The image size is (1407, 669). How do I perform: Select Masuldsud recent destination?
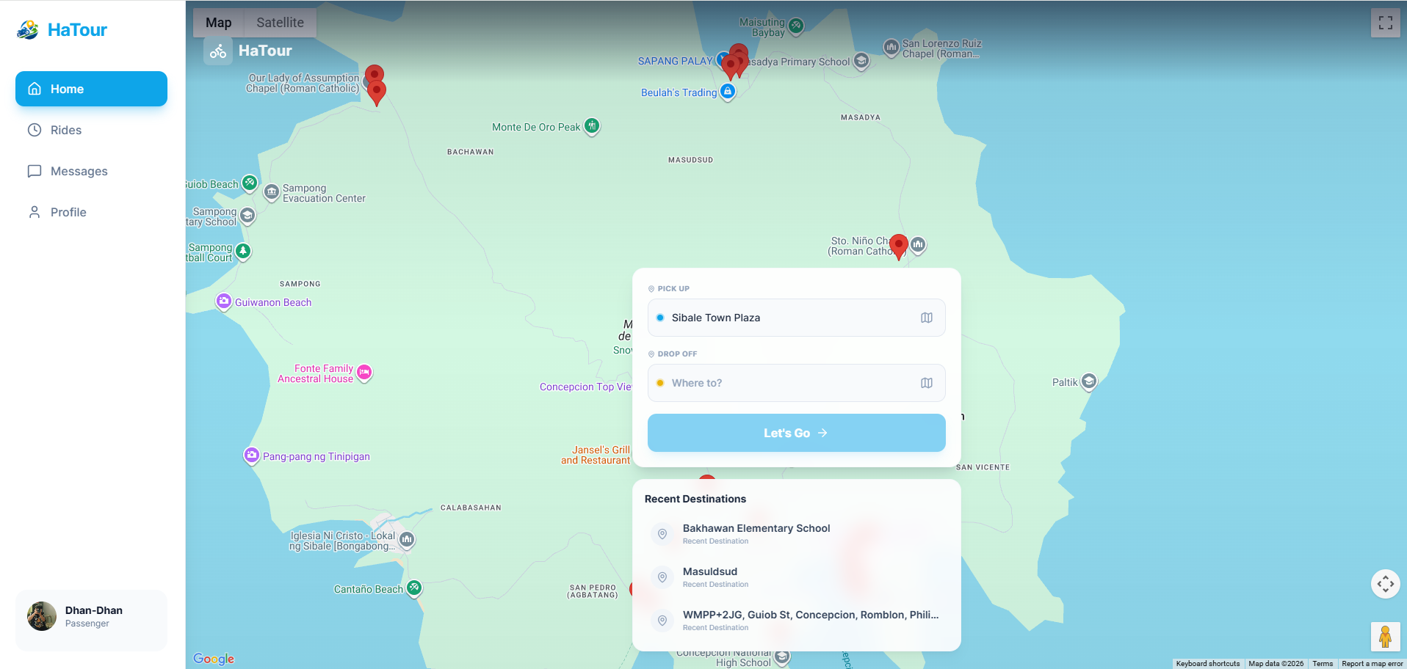coord(796,577)
